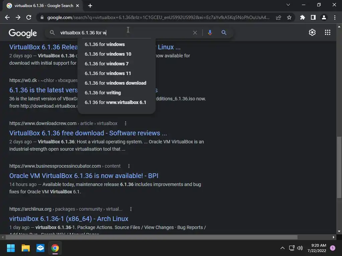Click the scroll up arrow
Image resolution: width=342 pixels, height=256 pixels.
339,27
